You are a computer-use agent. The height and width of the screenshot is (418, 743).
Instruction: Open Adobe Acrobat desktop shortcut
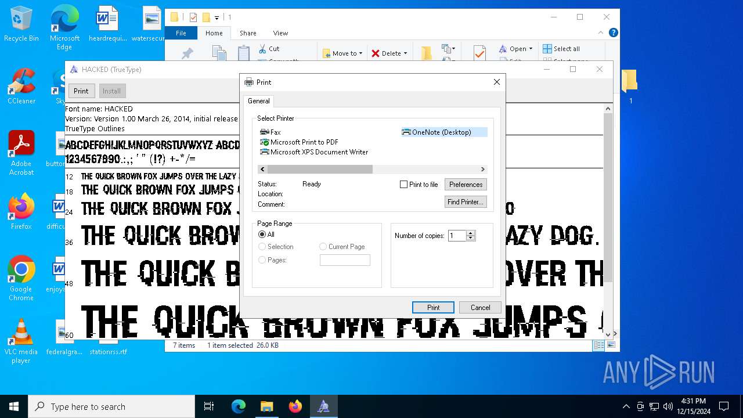coord(21,153)
